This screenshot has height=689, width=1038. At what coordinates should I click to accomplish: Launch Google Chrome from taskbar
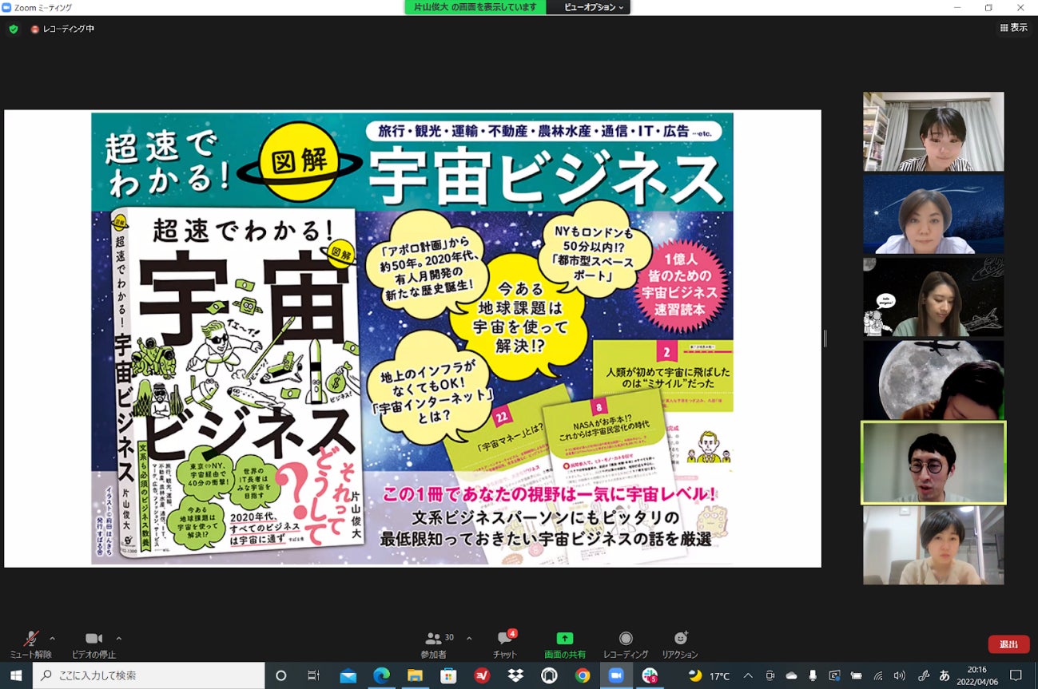pyautogui.click(x=583, y=675)
